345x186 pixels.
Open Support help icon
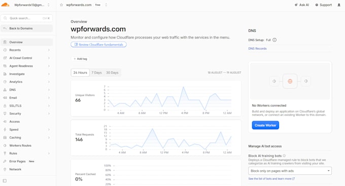point(317,5)
